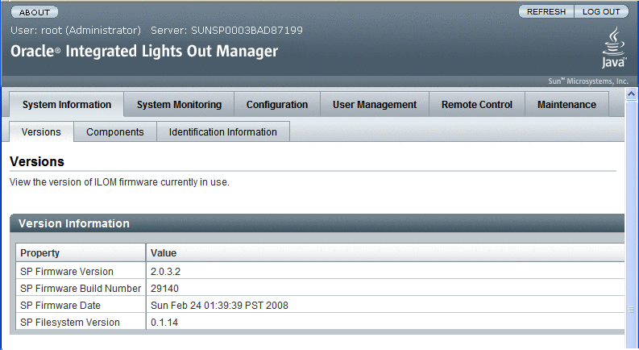Click the filesystem version value 0.1.14
Image resolution: width=639 pixels, height=350 pixels.
pyautogui.click(x=164, y=323)
